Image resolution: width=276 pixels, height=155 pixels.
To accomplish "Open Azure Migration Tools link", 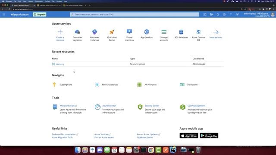I will click(x=62, y=137).
